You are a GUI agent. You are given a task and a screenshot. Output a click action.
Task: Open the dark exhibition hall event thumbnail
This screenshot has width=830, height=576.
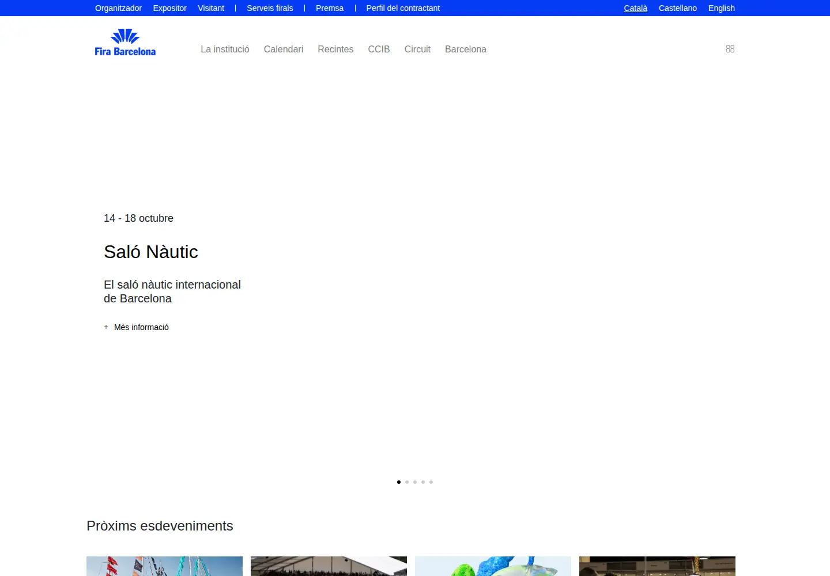[x=657, y=566]
